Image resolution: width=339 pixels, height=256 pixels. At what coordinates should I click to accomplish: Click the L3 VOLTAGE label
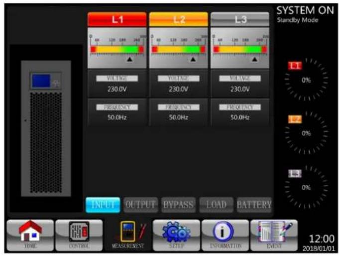click(x=240, y=79)
